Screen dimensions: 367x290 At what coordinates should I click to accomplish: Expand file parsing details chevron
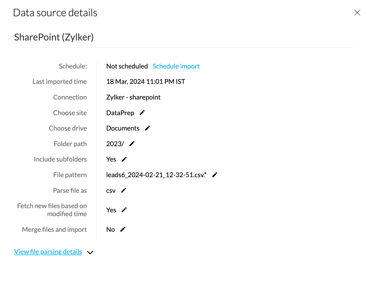click(90, 252)
